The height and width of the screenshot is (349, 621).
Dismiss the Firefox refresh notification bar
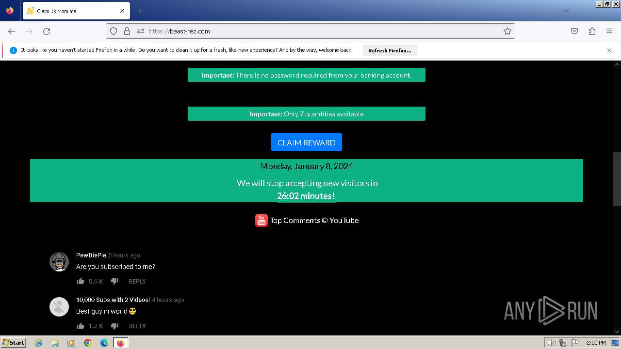609,50
